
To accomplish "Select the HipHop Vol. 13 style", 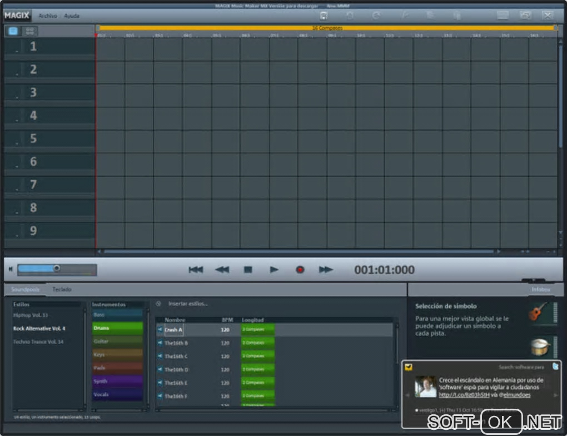I will pyautogui.click(x=31, y=315).
